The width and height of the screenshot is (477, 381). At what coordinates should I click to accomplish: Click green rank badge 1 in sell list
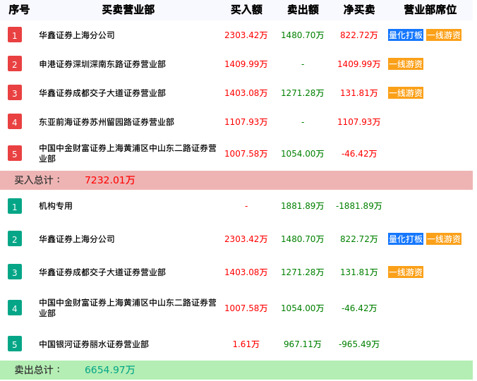click(x=15, y=206)
